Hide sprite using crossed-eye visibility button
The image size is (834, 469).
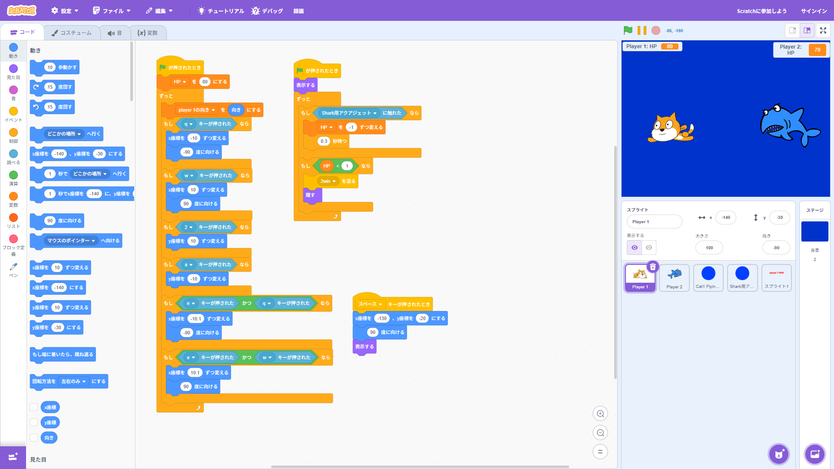(649, 248)
